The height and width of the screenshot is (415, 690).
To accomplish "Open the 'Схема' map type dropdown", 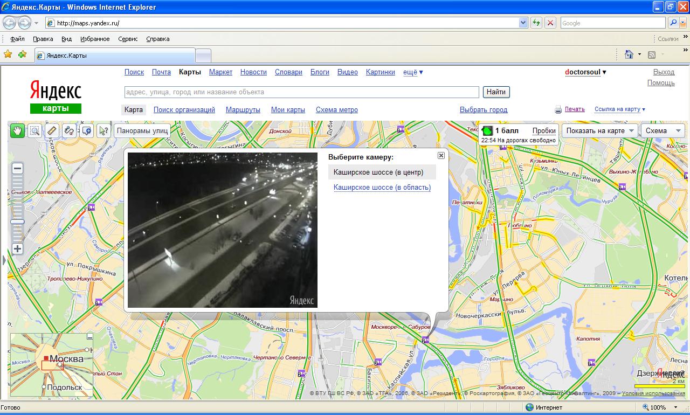I will pos(663,130).
